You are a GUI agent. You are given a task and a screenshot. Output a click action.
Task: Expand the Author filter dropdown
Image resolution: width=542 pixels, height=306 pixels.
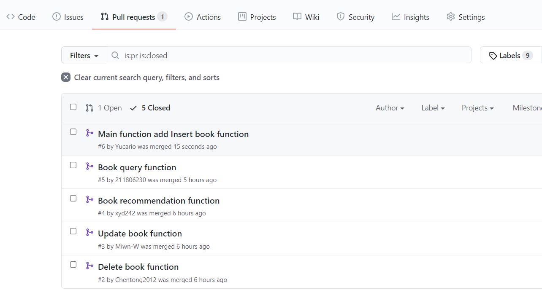click(390, 108)
